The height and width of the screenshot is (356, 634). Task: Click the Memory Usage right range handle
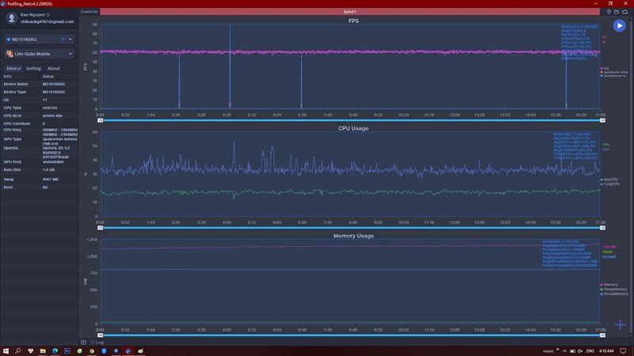tap(602, 335)
